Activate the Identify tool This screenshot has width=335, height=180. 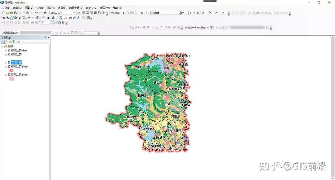(53, 18)
